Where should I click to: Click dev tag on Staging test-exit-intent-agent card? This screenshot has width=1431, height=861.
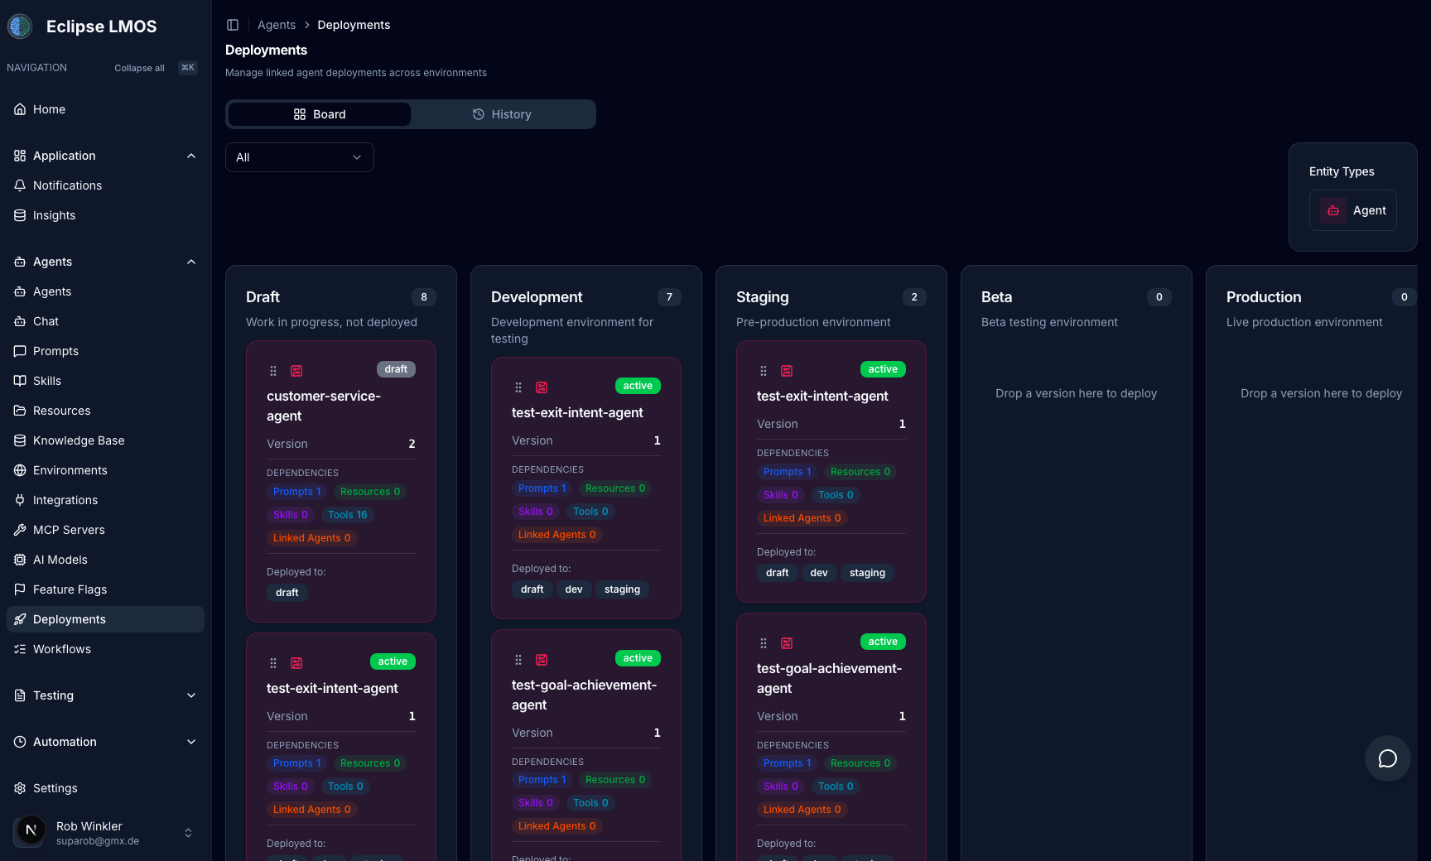[x=819, y=573]
